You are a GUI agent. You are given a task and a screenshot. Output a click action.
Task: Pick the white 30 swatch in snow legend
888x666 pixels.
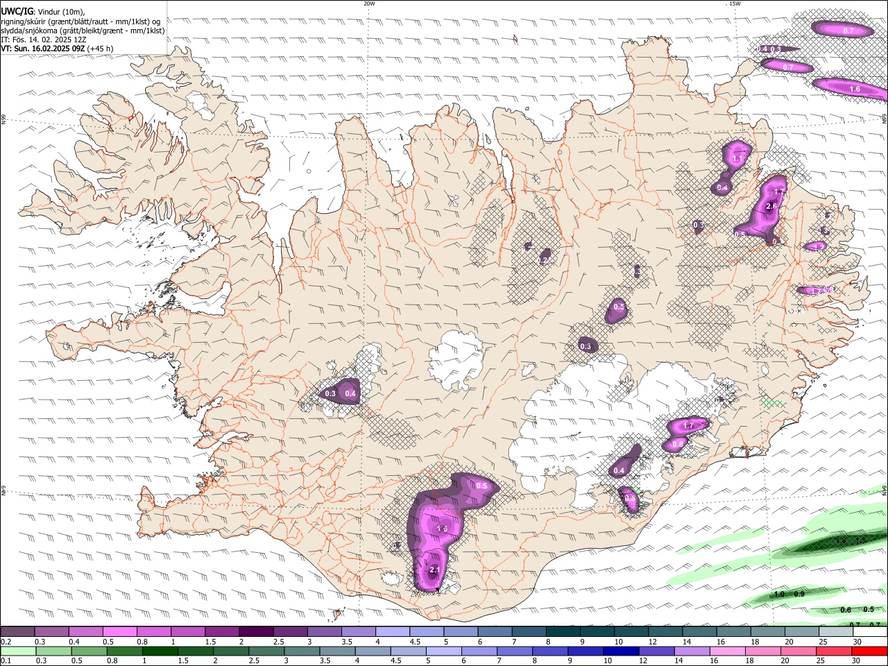pos(870,631)
